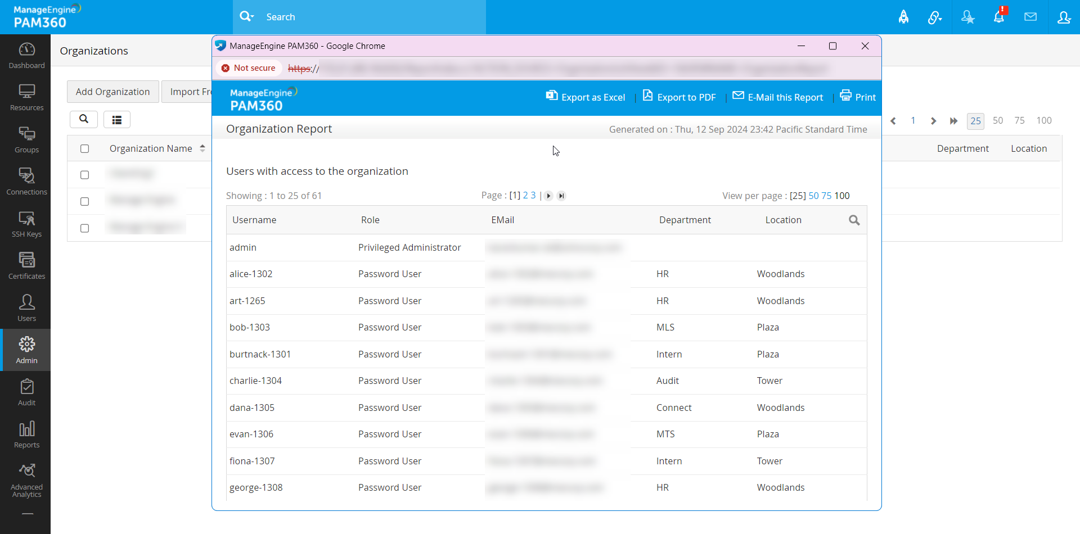
Task: Select all organizations via the header checkbox
Action: 84,148
